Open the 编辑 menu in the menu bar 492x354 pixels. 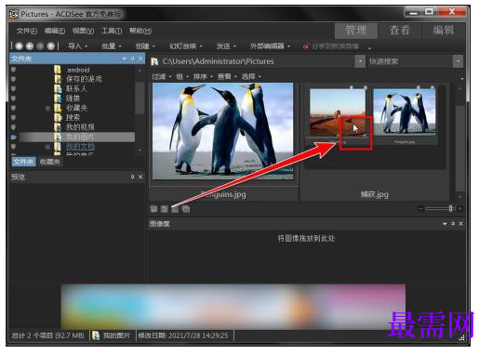point(55,31)
